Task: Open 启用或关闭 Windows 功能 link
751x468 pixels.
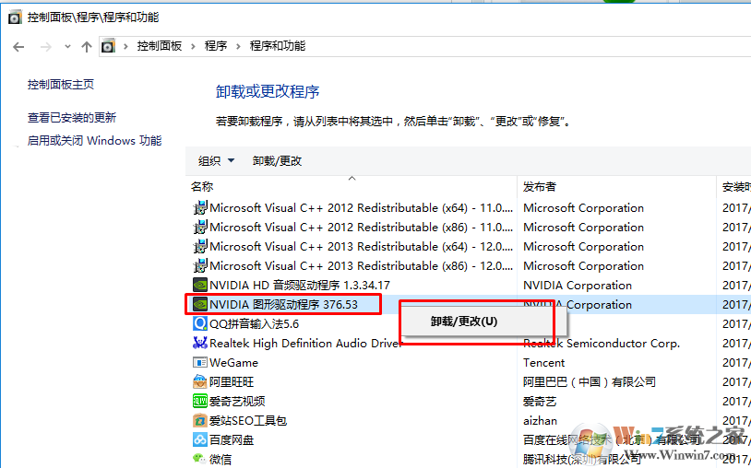Action: tap(94, 141)
